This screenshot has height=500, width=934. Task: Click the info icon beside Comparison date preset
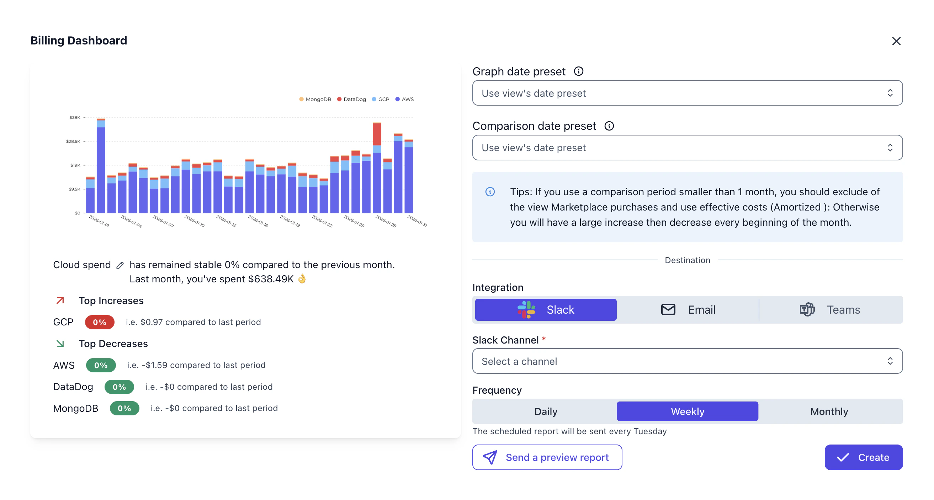(610, 126)
